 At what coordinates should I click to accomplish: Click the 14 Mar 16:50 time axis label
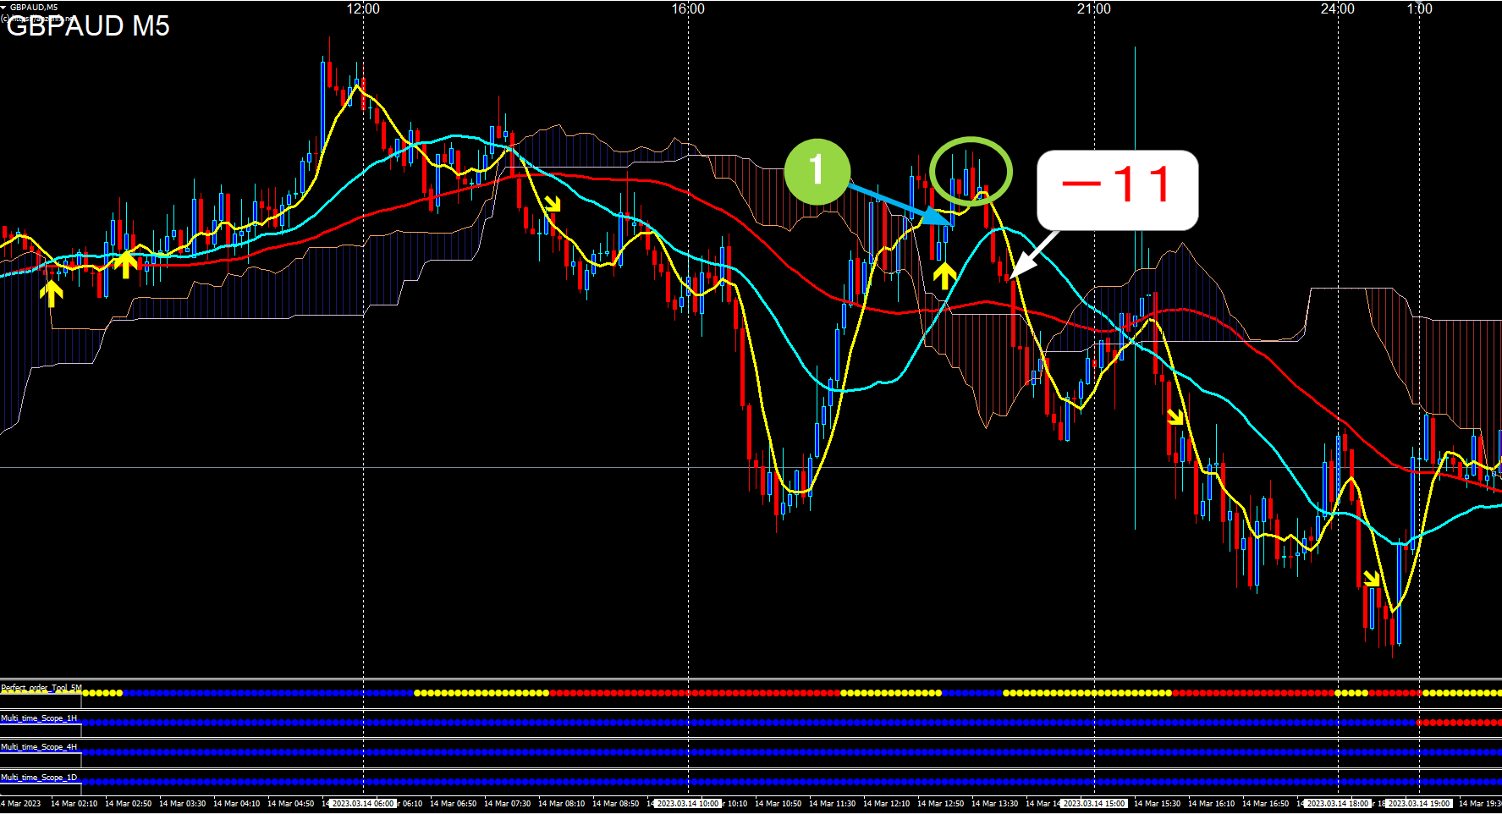(x=1265, y=804)
